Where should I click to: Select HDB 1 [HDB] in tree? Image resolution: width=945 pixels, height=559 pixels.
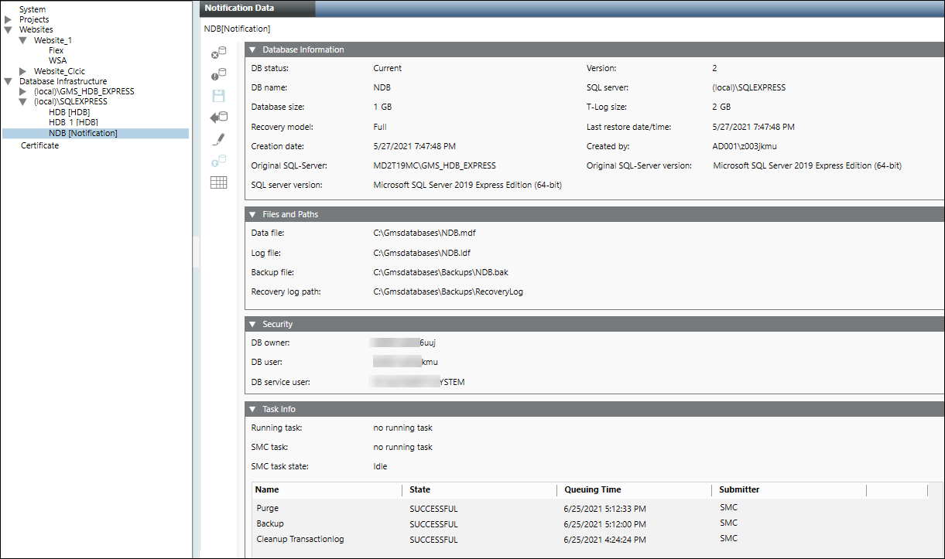click(x=74, y=122)
